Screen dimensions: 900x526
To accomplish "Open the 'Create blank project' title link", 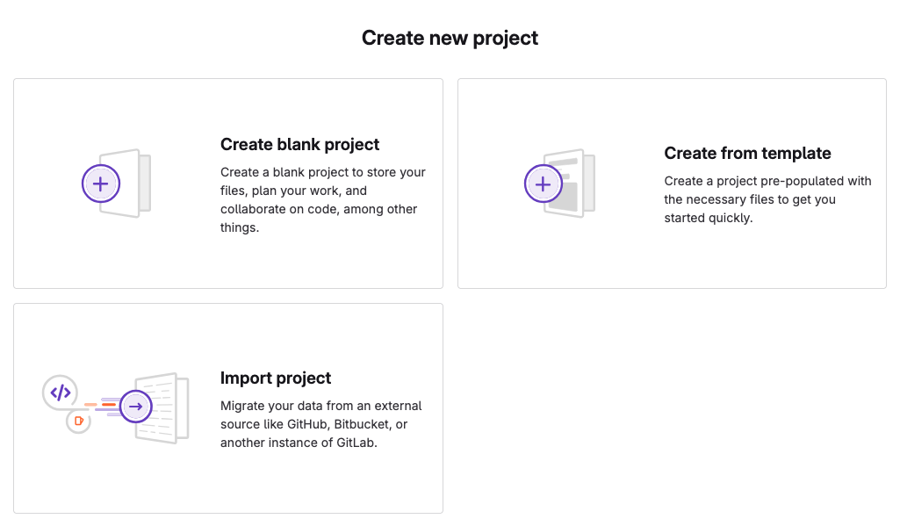I will click(x=299, y=145).
